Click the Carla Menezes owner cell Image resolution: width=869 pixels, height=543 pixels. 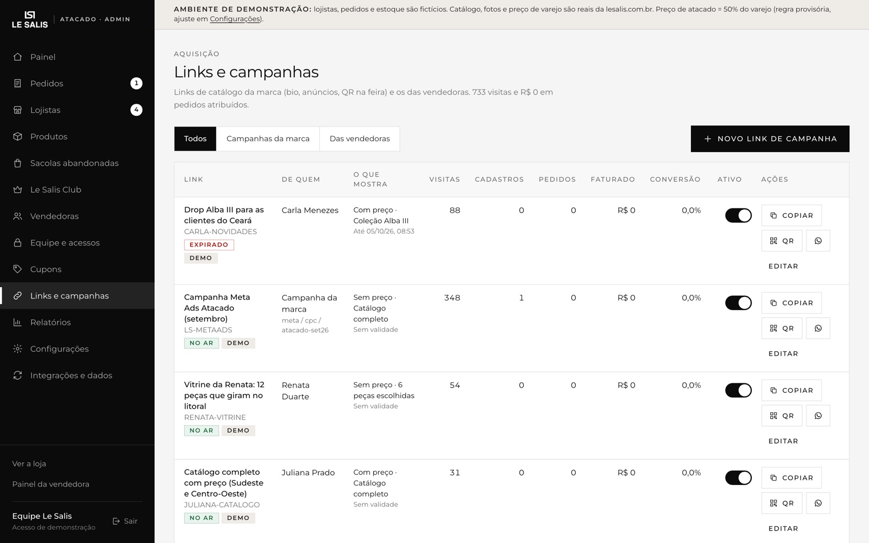(310, 211)
